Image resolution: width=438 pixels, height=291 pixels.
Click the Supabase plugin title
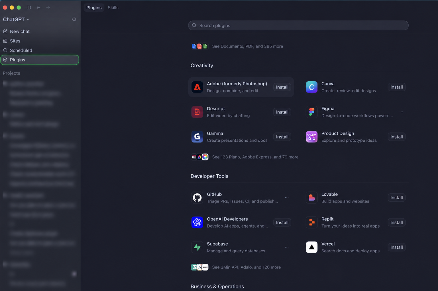[x=217, y=244]
